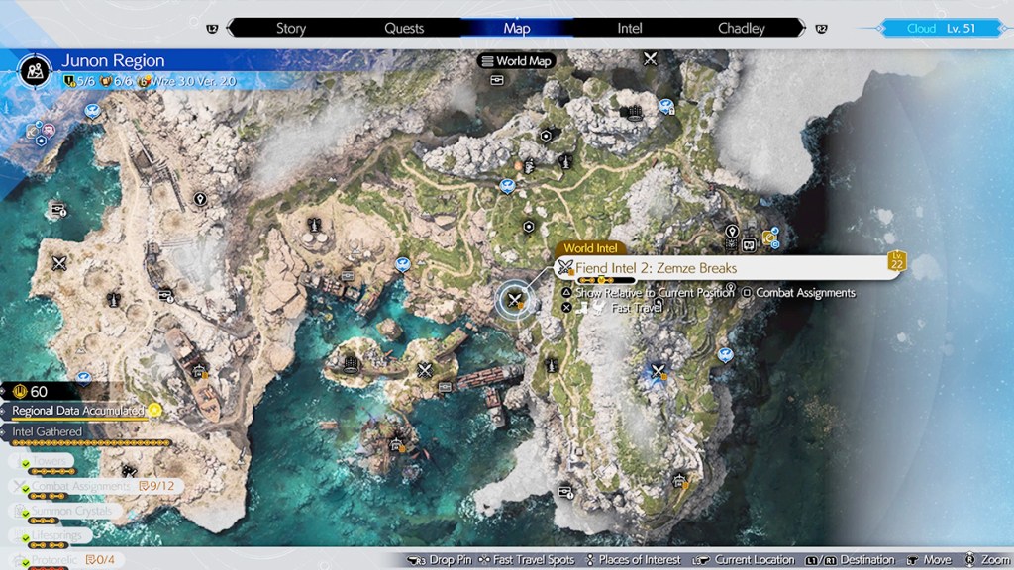This screenshot has width=1014, height=570.
Task: Open the Story tab
Action: (290, 28)
